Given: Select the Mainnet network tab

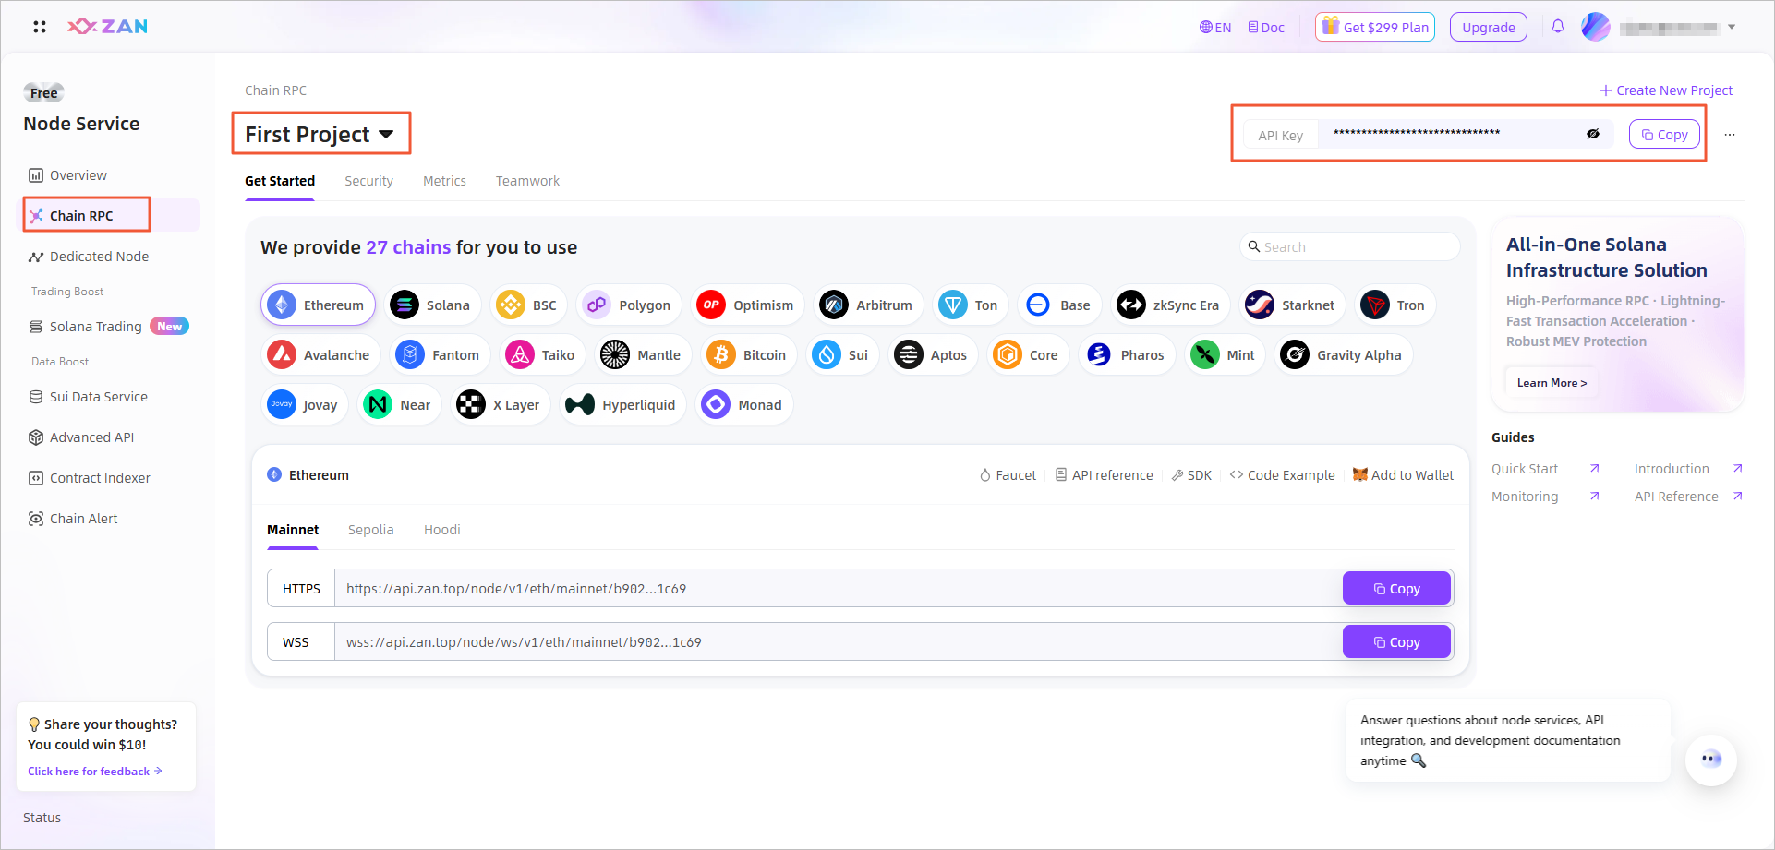Looking at the screenshot, I should pos(293,530).
